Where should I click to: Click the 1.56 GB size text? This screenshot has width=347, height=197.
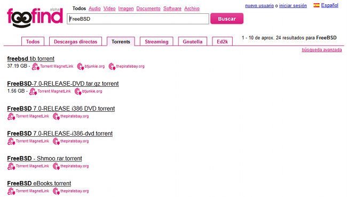[16, 91]
